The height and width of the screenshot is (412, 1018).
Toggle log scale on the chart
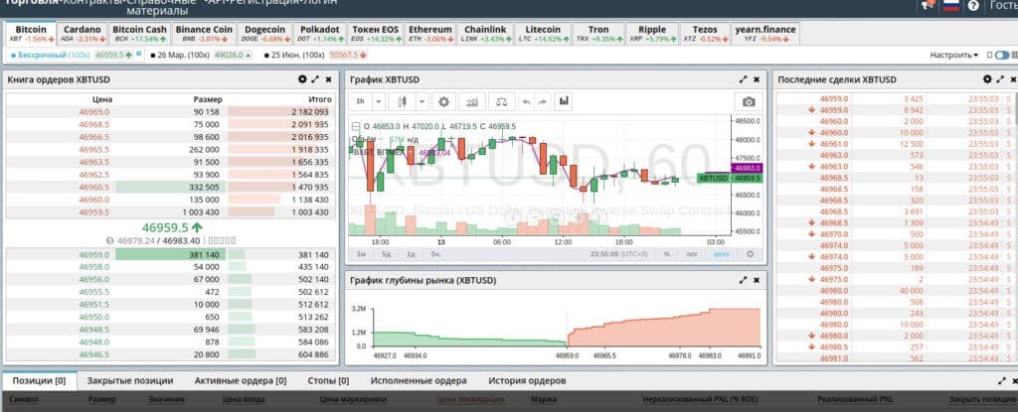(x=691, y=254)
